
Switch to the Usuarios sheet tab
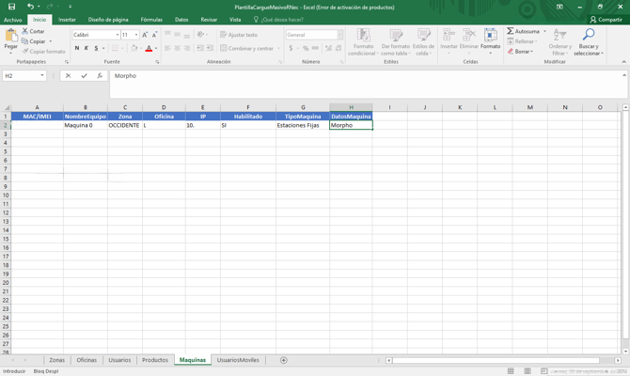[119, 360]
